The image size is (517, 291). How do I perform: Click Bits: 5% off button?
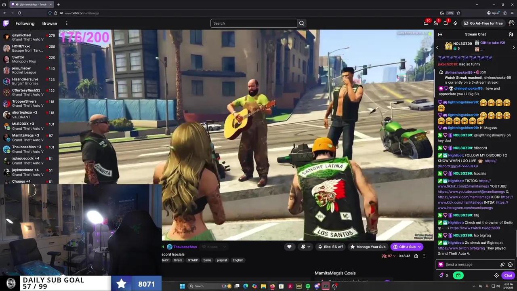[x=330, y=247]
